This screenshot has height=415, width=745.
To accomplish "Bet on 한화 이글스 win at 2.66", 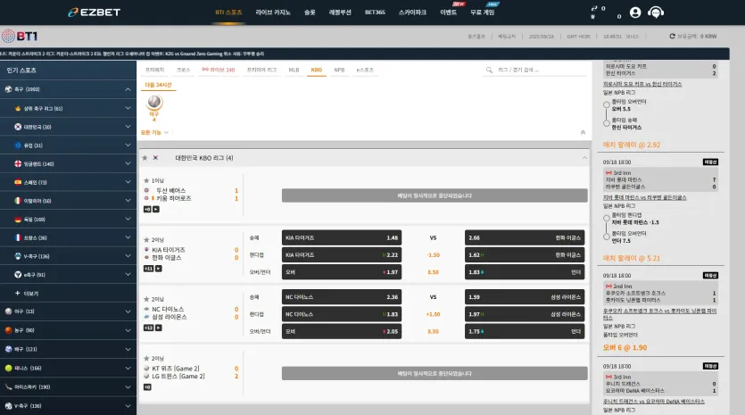I will coord(525,237).
